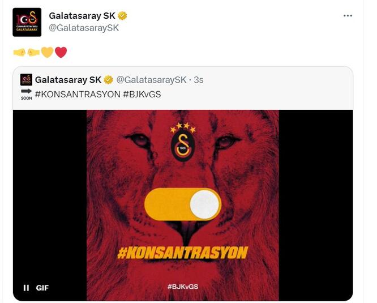
Task: Toggle the yellow switch in the GIF
Action: [x=183, y=204]
